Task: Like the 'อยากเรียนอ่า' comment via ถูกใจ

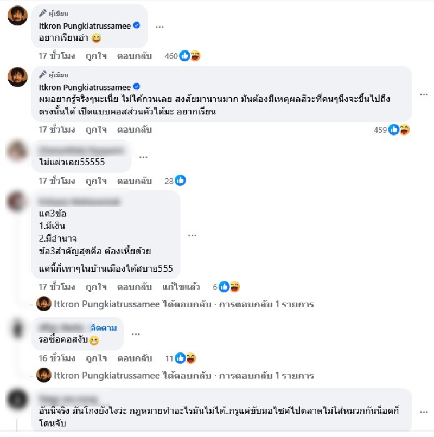Action: (x=96, y=56)
